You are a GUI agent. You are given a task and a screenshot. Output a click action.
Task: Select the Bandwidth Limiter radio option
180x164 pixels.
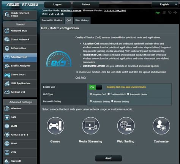pyautogui.click(x=128, y=94)
